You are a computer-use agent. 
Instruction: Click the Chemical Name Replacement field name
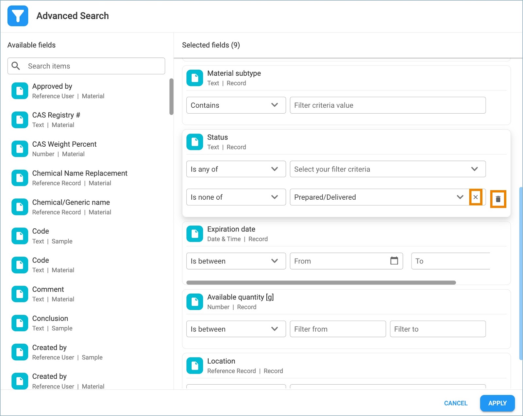[x=80, y=173]
